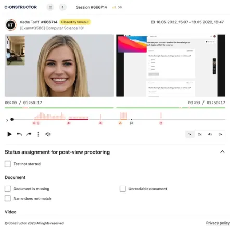Go back with the left chevron button
This screenshot has width=230, height=230.
[x=62, y=7]
